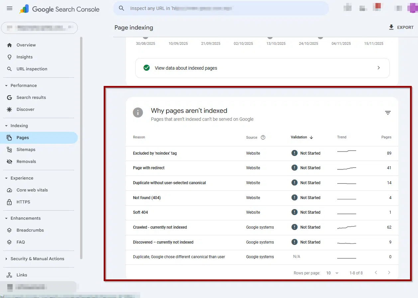Viewport: 418px width, 298px height.
Task: Open Excluded by 'noindex' tag row
Action: 262,153
